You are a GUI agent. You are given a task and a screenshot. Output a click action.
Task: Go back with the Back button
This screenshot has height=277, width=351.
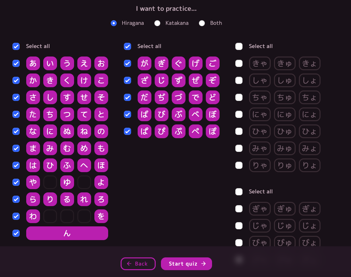coord(138,264)
